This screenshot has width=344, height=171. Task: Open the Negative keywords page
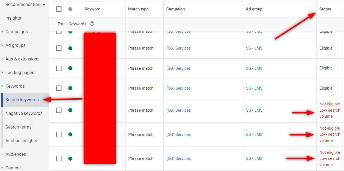[24, 113]
